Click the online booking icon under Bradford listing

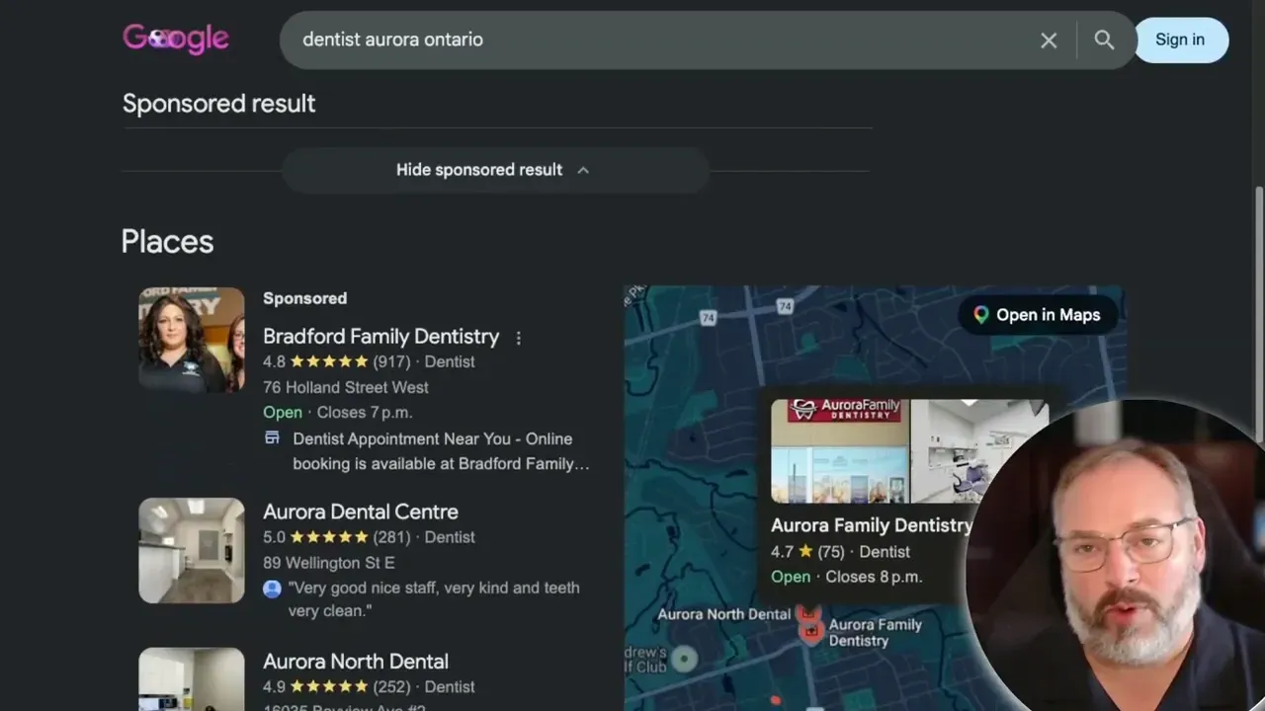point(272,438)
